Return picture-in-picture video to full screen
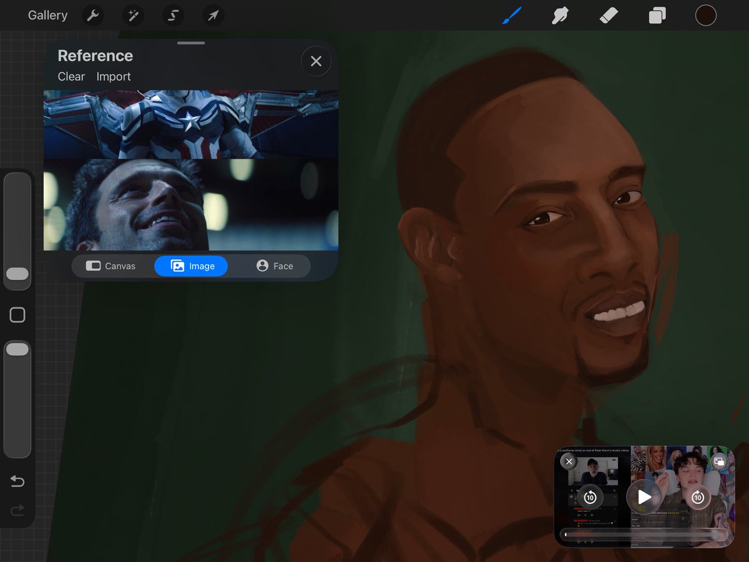Image resolution: width=749 pixels, height=562 pixels. click(718, 461)
